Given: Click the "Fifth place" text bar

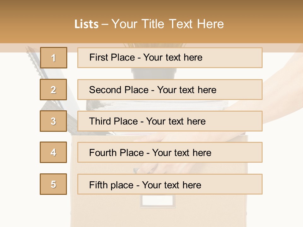Looking at the screenshot, I should point(170,184).
